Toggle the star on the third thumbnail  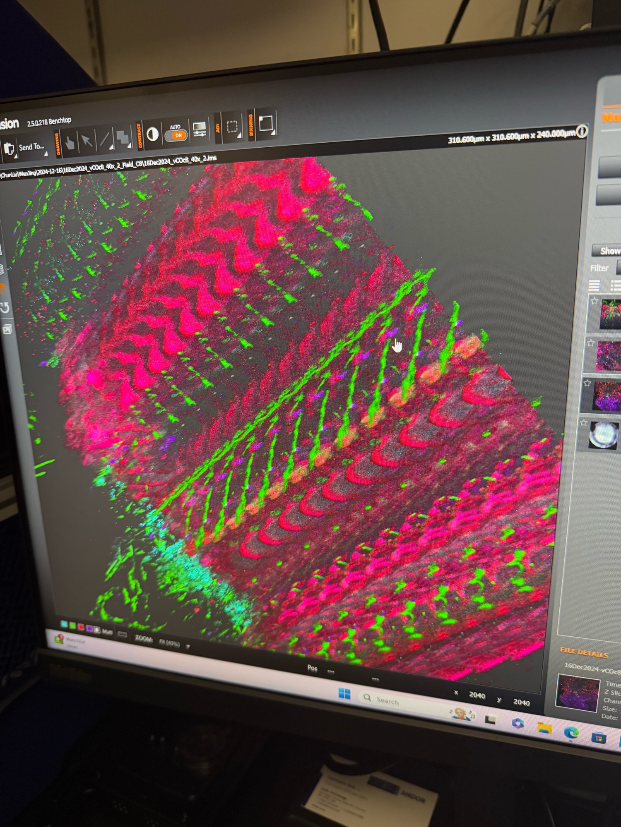click(587, 383)
